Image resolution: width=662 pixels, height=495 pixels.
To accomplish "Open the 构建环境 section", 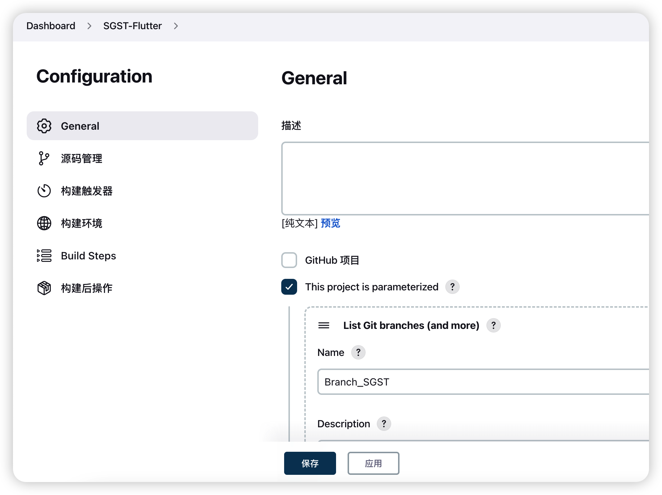I will [x=81, y=223].
